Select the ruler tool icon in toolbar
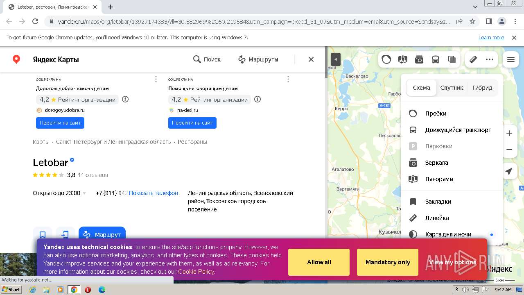 pyautogui.click(x=473, y=59)
